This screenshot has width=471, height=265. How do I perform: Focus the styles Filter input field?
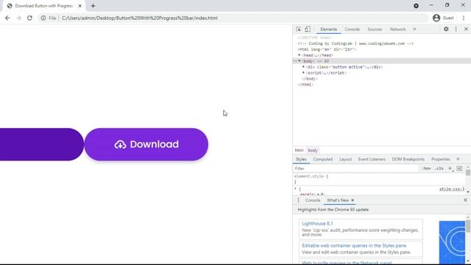click(x=356, y=169)
